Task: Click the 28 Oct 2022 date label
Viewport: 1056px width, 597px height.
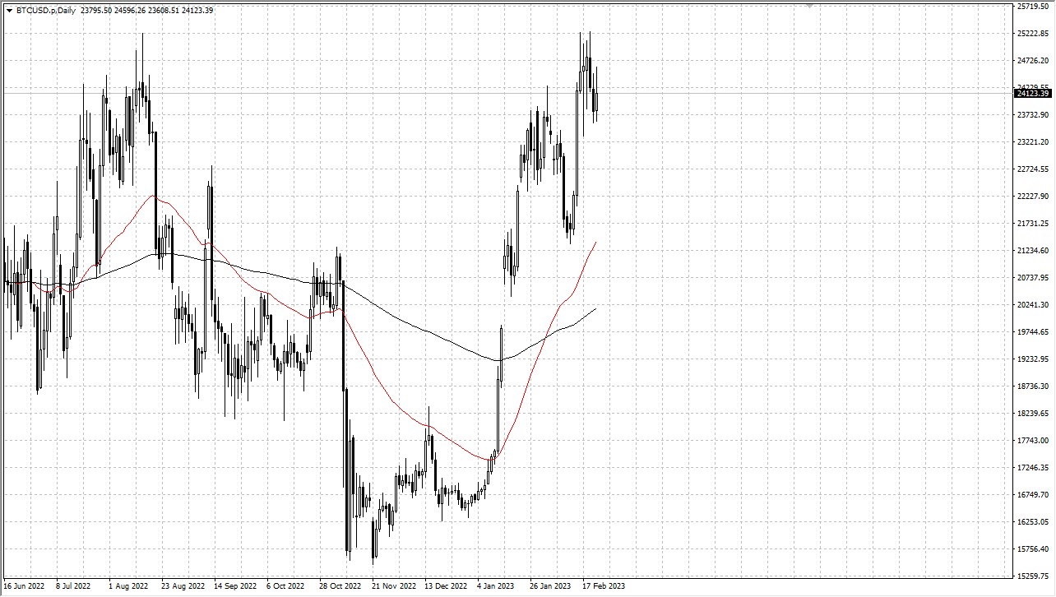Action: pyautogui.click(x=340, y=586)
